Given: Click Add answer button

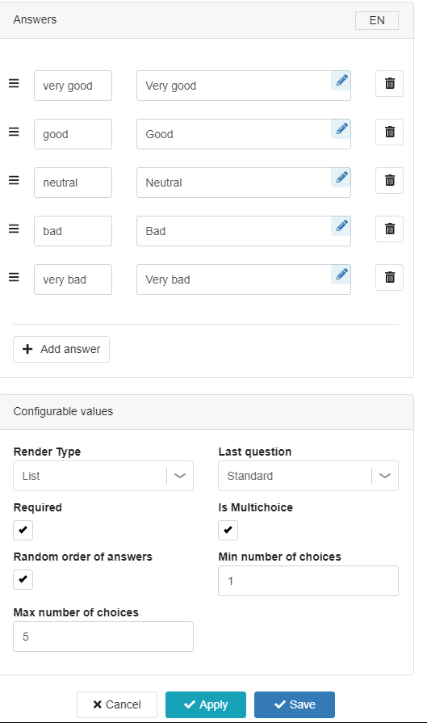Looking at the screenshot, I should pos(61,349).
